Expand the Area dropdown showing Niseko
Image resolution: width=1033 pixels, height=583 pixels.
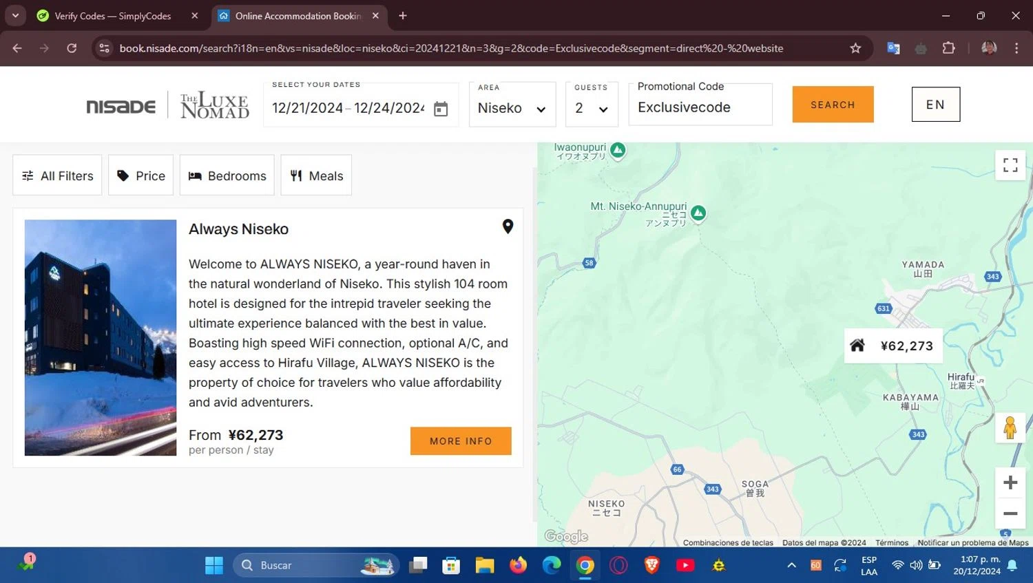512,105
